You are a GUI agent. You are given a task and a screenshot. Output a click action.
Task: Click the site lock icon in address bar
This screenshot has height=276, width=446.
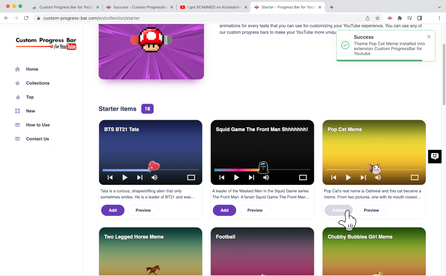pyautogui.click(x=38, y=18)
